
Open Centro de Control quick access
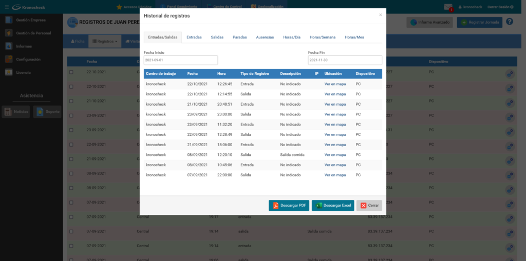pyautogui.click(x=224, y=7)
